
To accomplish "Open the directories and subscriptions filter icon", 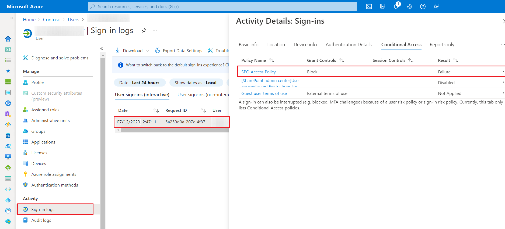I will [382, 6].
